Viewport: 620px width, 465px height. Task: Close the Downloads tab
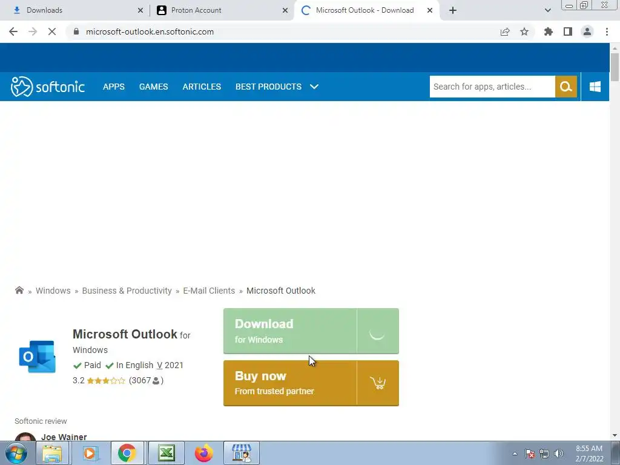pos(140,10)
